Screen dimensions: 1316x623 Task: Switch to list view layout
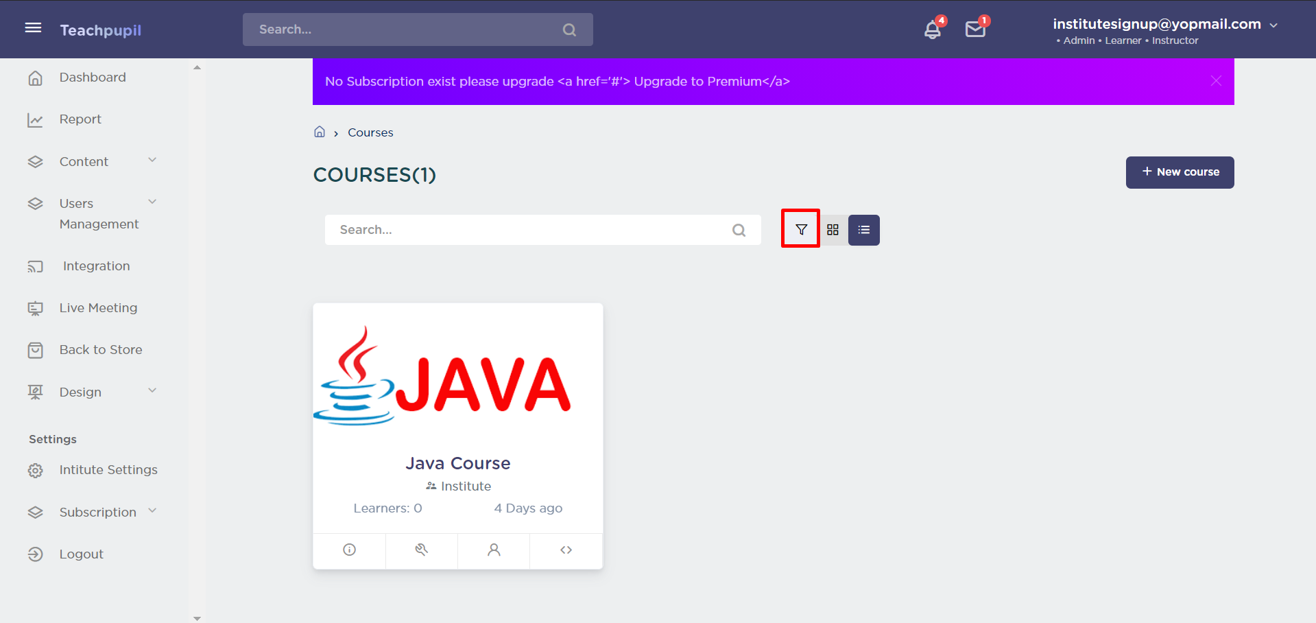coord(863,230)
